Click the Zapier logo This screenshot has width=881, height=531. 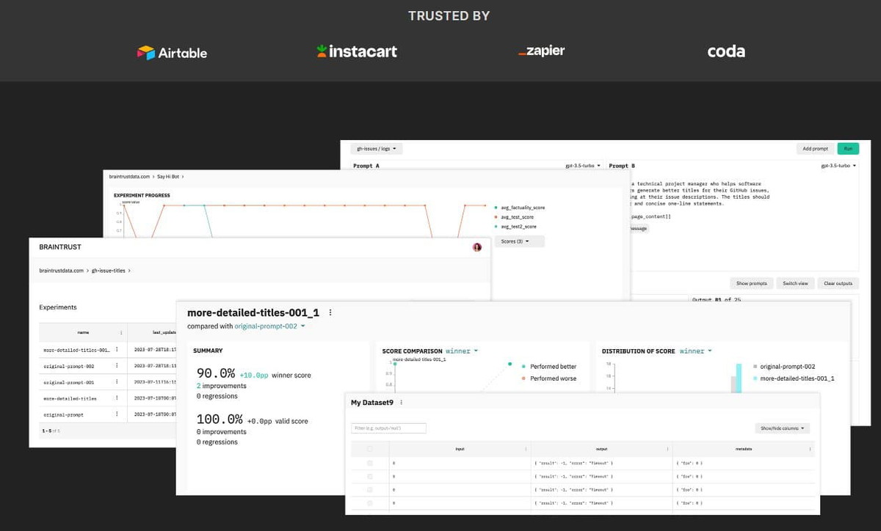pyautogui.click(x=541, y=51)
